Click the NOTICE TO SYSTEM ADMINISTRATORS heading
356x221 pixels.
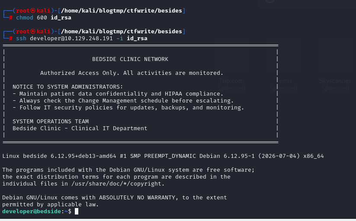pos(67,87)
